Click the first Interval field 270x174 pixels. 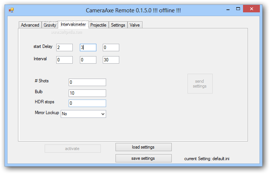[x=64, y=60]
